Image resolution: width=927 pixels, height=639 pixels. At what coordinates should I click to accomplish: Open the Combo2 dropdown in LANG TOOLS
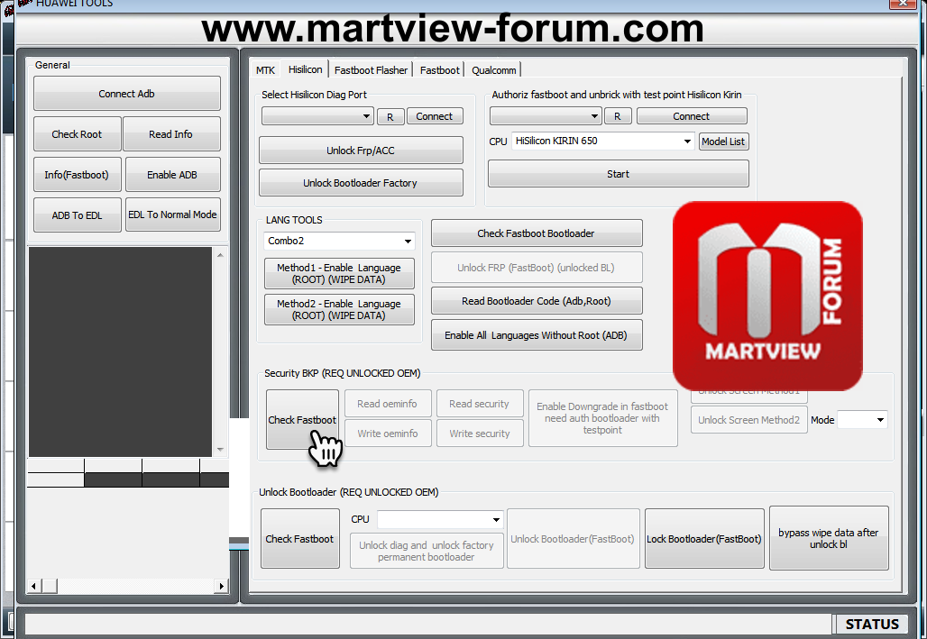point(339,241)
